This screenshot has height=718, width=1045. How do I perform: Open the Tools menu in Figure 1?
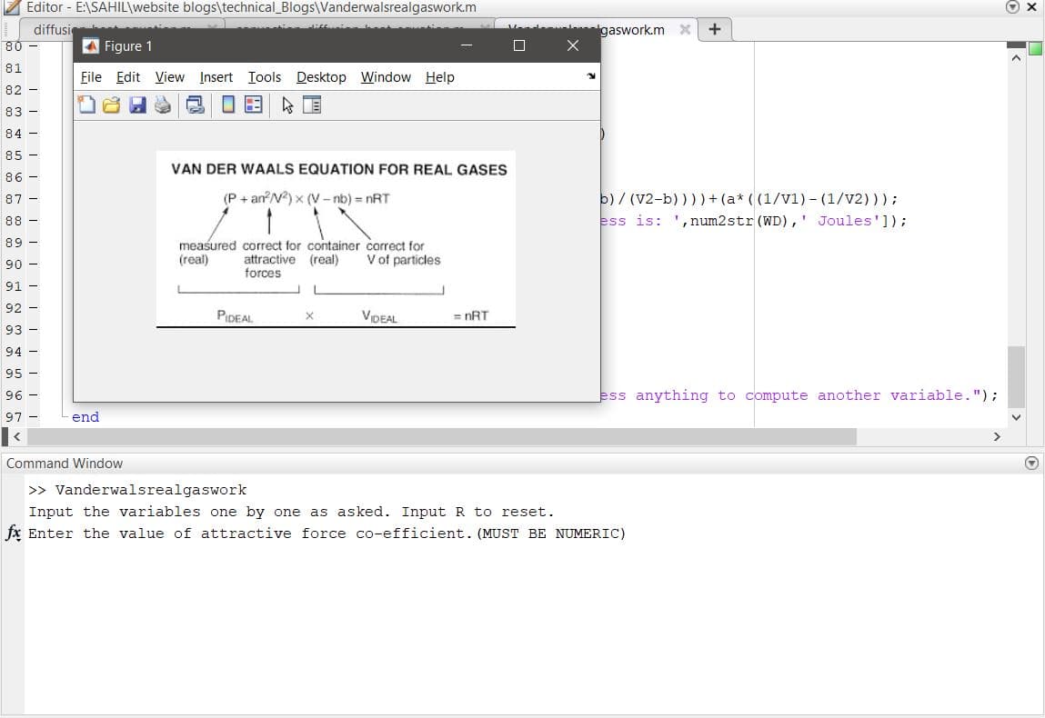tap(265, 77)
